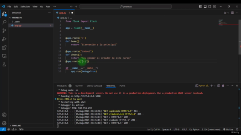Click the Python terminal label
Screen dimensions: 241x135
pyautogui.click(x=202, y=86)
